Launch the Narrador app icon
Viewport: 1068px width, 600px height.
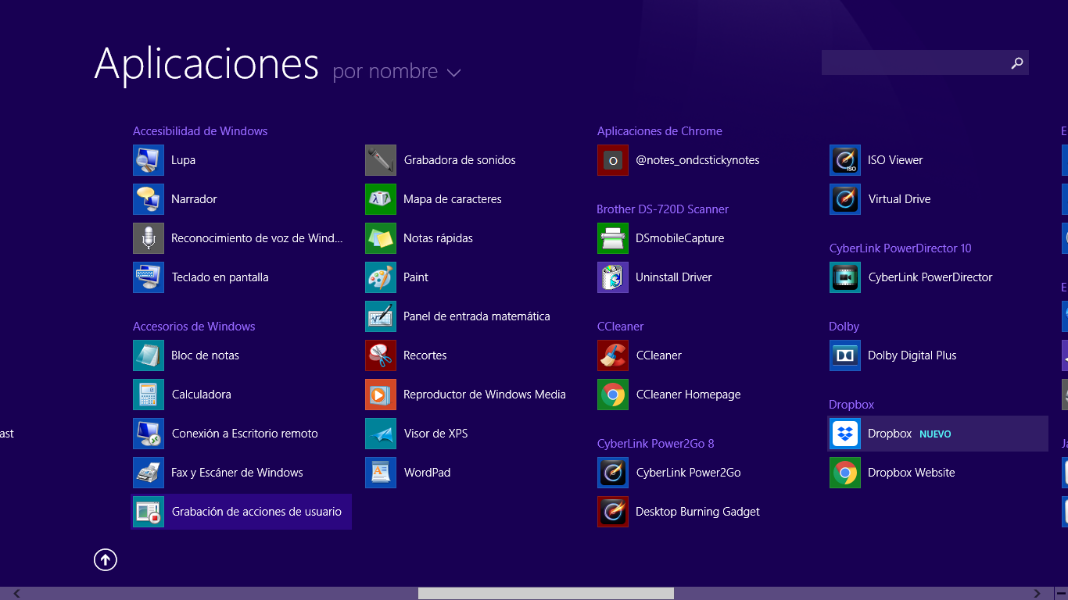tap(149, 199)
